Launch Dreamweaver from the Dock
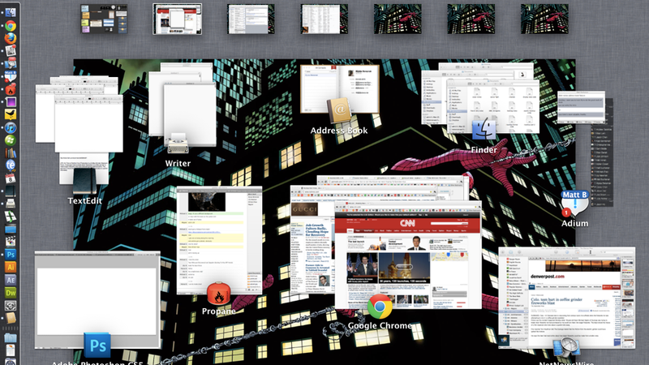 (11, 293)
